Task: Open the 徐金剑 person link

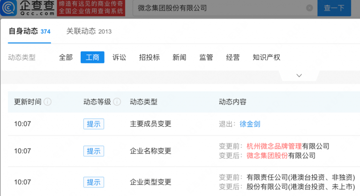Action: 250,124
